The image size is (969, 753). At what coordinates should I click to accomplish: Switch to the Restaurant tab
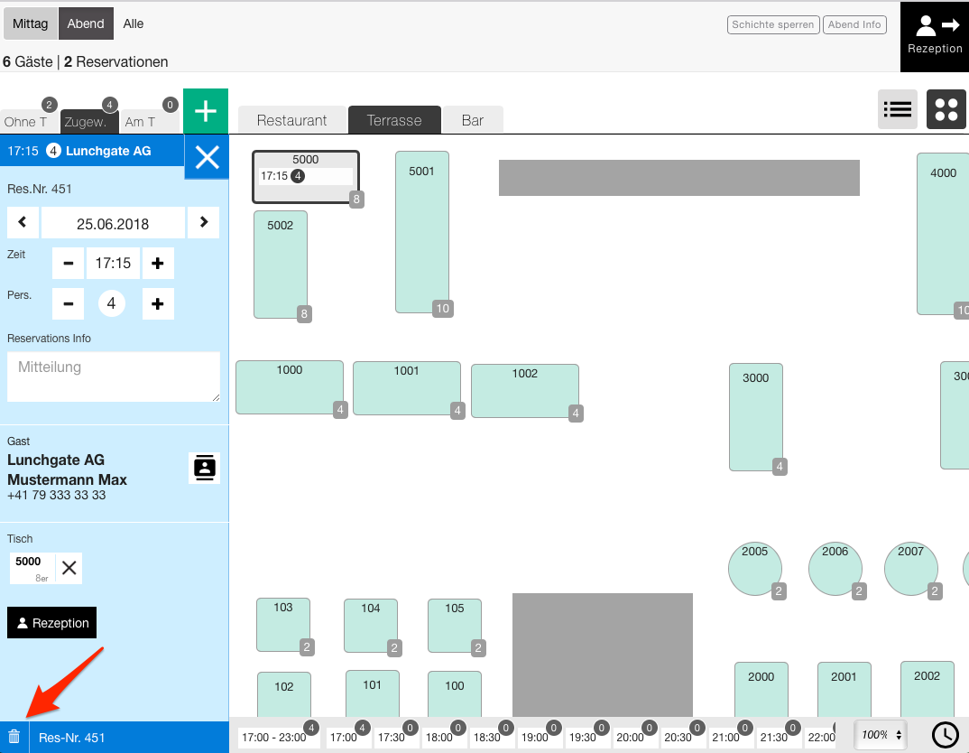pyautogui.click(x=291, y=120)
